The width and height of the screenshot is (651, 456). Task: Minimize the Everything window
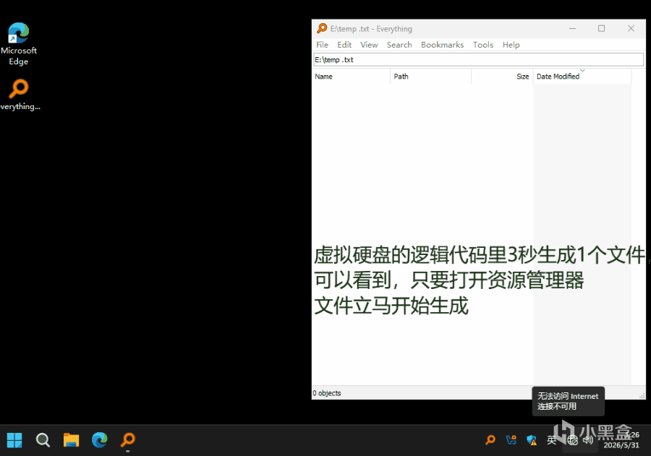(x=573, y=28)
